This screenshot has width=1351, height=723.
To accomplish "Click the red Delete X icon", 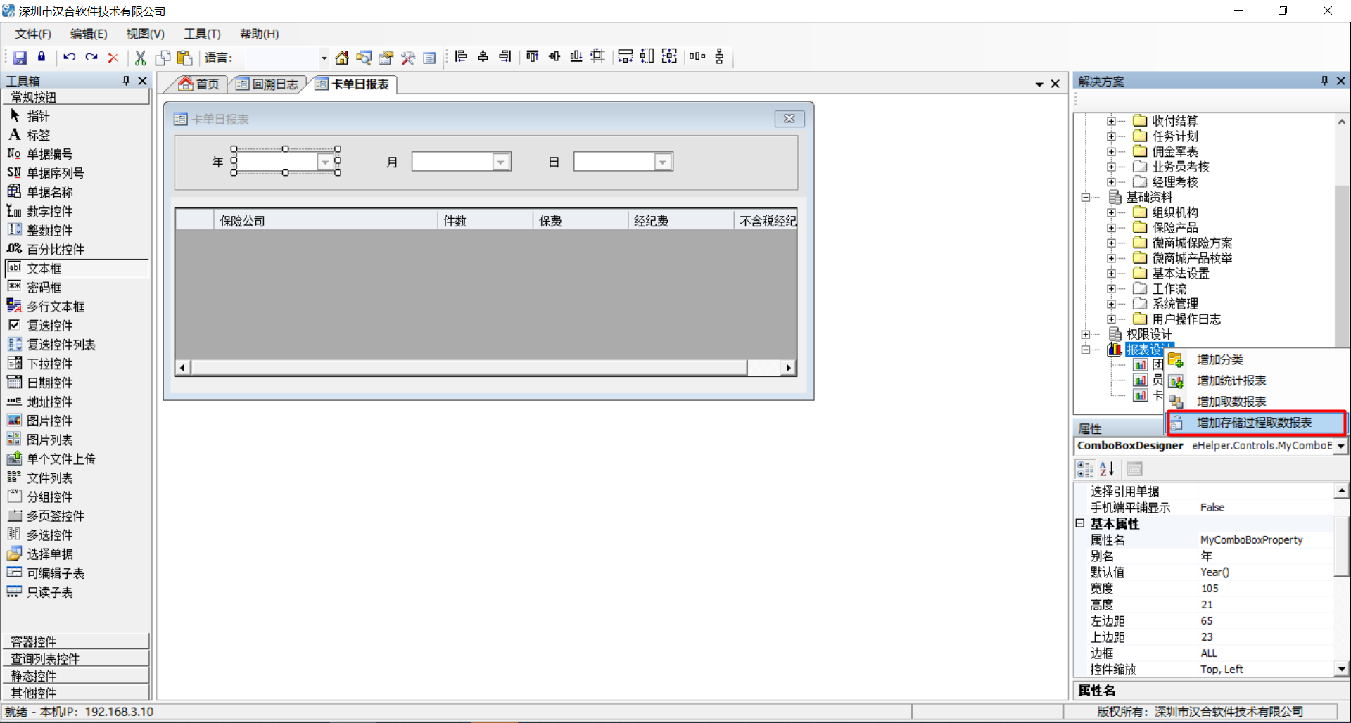I will coord(113,58).
